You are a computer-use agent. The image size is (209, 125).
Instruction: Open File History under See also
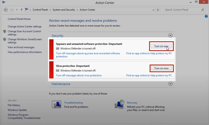[x=14, y=105]
